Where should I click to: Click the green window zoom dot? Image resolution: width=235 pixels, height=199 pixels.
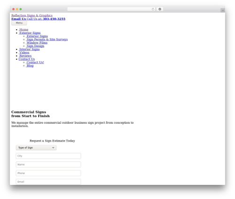coord(21,9)
